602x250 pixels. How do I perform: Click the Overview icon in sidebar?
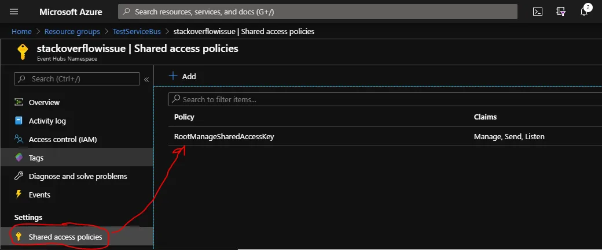[19, 102]
